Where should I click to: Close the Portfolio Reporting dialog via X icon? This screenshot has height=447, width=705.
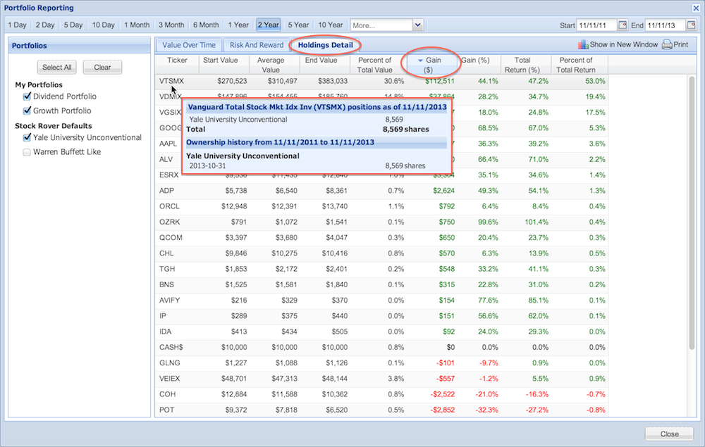(696, 8)
